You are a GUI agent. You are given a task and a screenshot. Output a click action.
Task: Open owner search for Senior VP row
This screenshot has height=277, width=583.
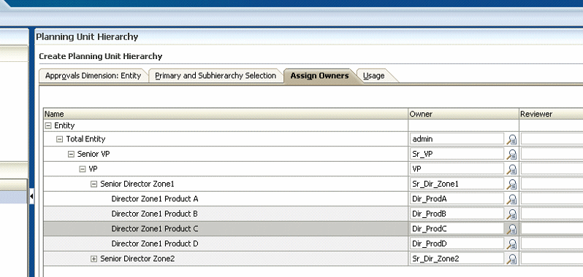pos(511,155)
